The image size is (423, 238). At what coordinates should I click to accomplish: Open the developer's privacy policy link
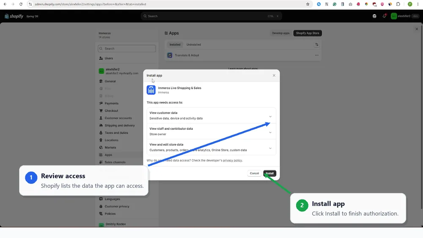[x=232, y=160]
